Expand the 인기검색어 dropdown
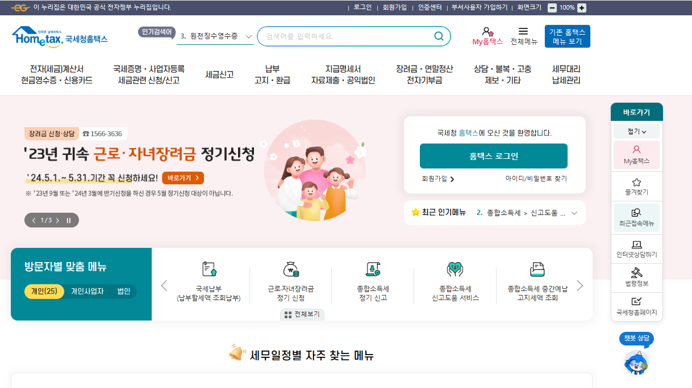This screenshot has width=692, height=388. 248,36
